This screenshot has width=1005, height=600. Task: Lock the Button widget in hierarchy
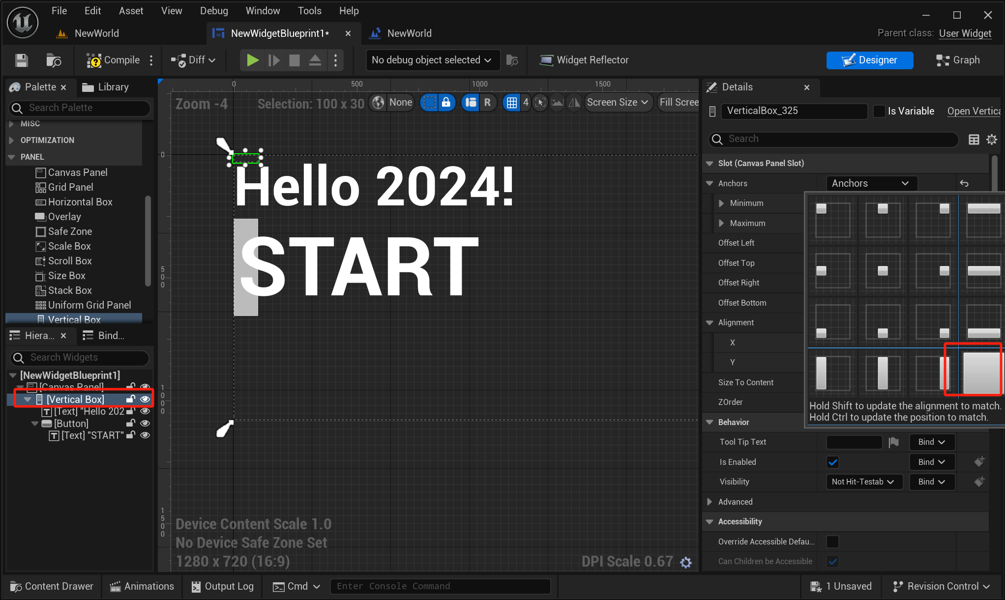[x=130, y=423]
